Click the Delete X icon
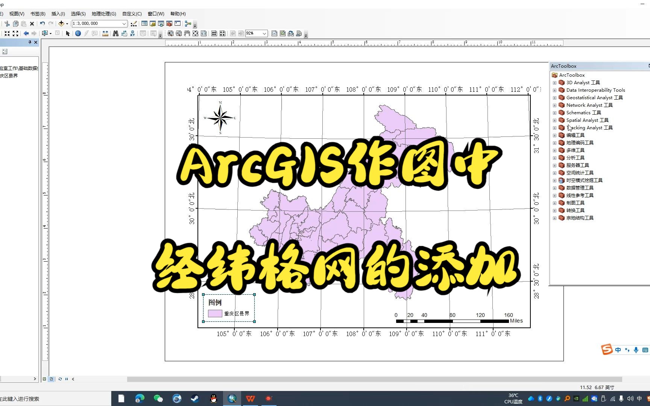Screen dimensions: 650x406 (32, 23)
